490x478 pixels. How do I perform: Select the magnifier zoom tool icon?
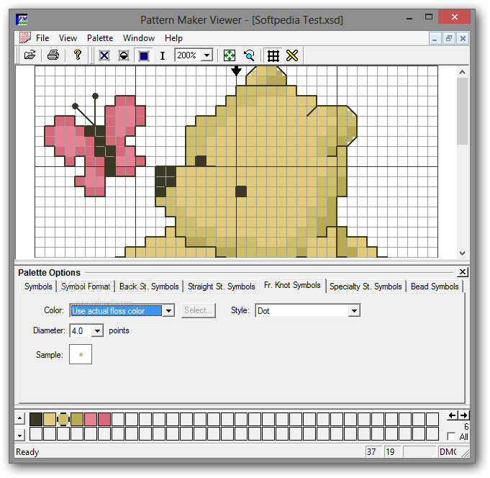[249, 55]
